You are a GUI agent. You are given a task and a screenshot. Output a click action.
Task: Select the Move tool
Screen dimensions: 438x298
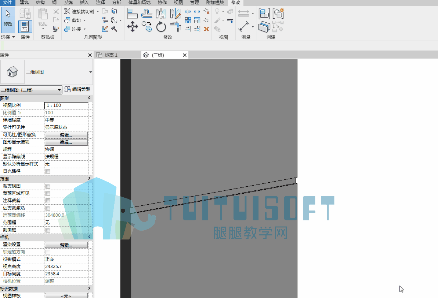(132, 27)
